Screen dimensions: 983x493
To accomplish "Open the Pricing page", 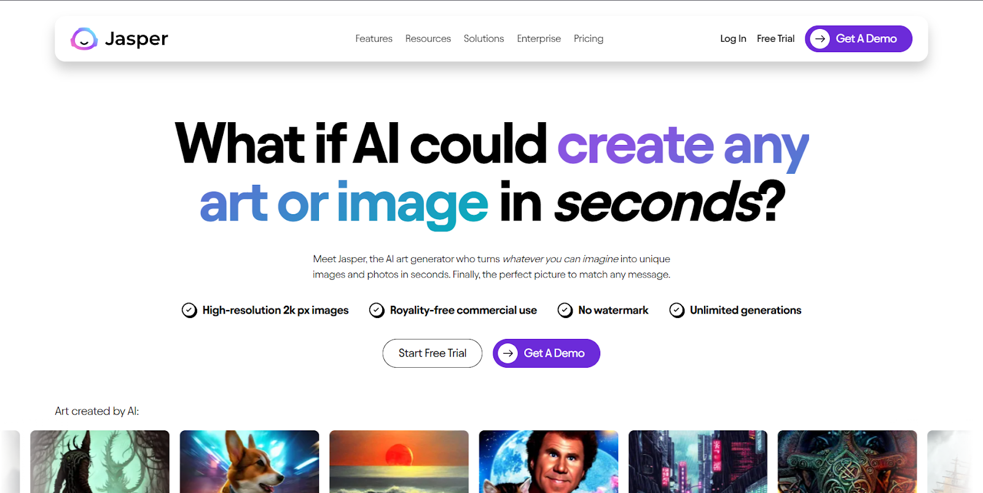I will [589, 39].
